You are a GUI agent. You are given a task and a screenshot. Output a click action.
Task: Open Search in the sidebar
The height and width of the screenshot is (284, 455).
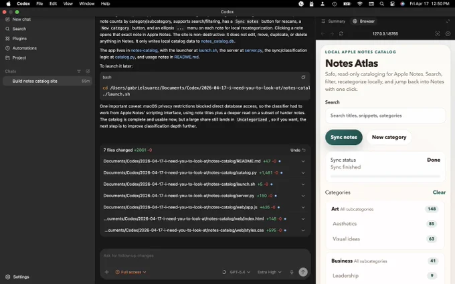19,29
